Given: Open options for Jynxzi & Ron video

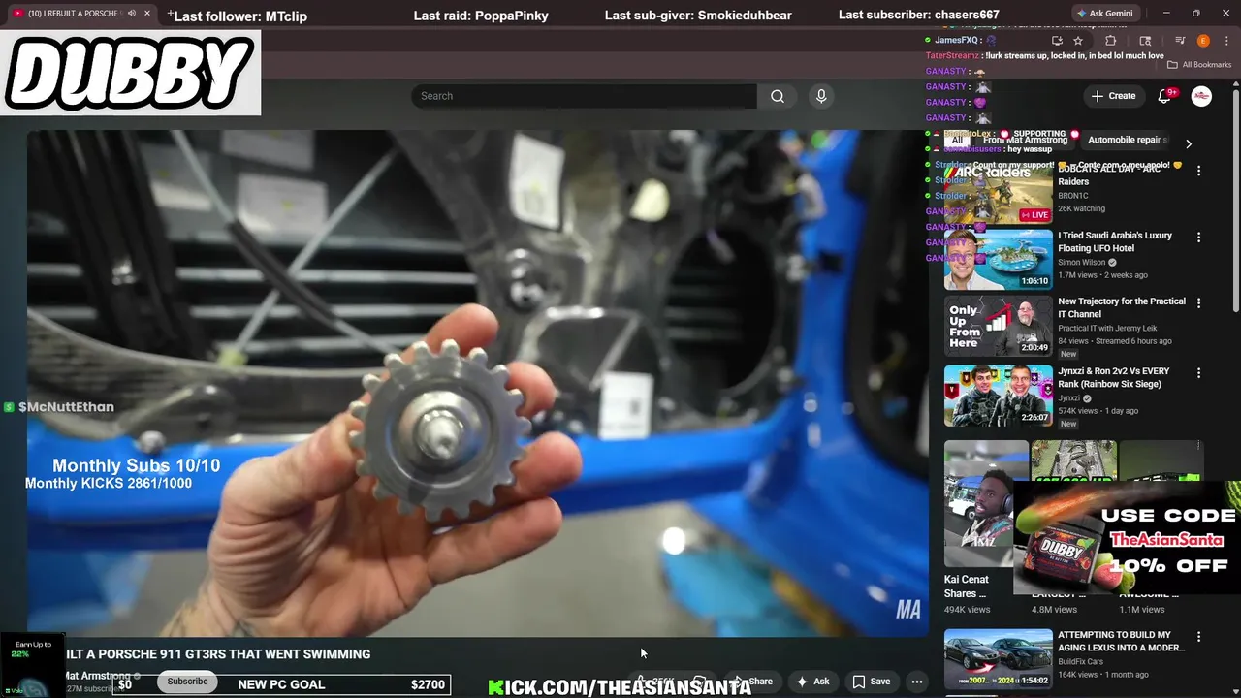Looking at the screenshot, I should (1198, 372).
